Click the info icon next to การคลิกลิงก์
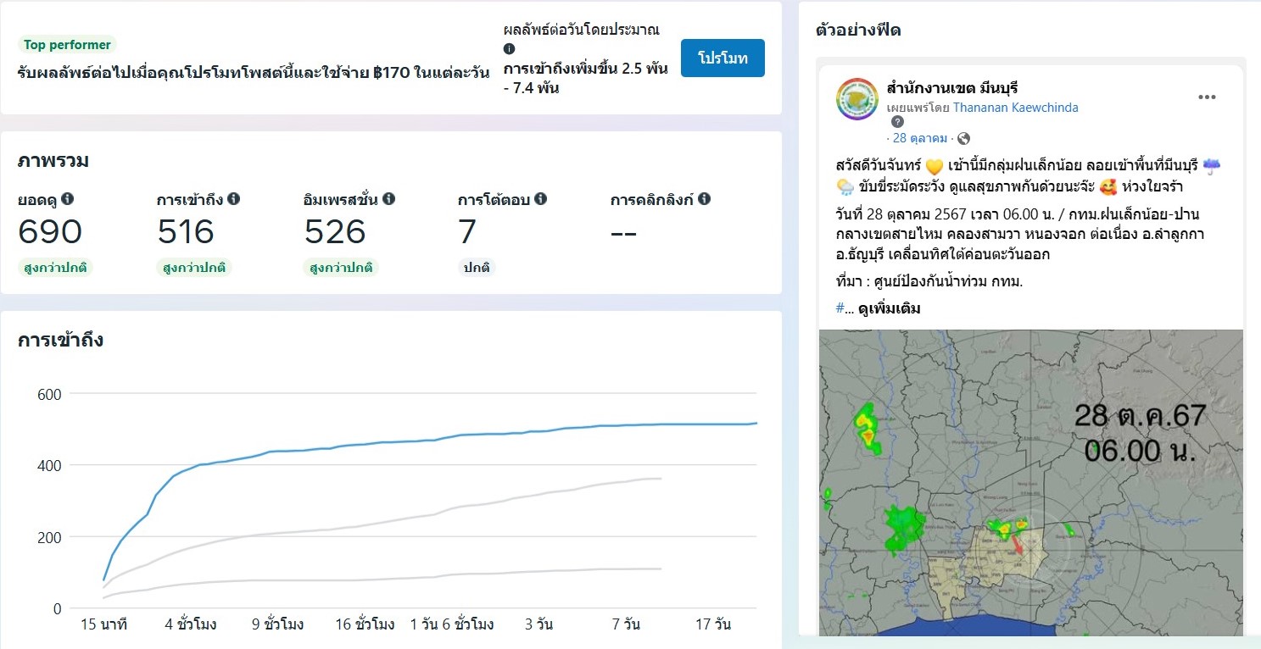 pyautogui.click(x=704, y=199)
